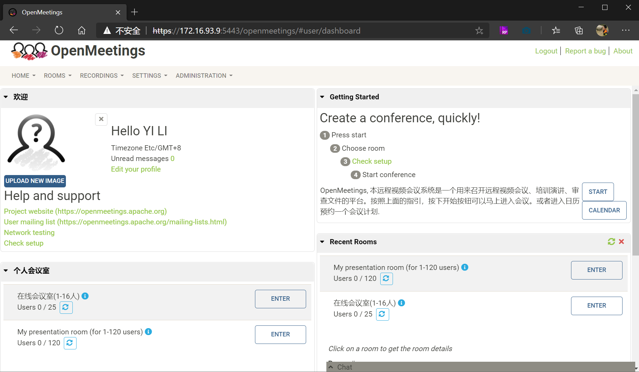Add this page to browser favorites
Screen dimensions: 639x372
click(x=479, y=31)
